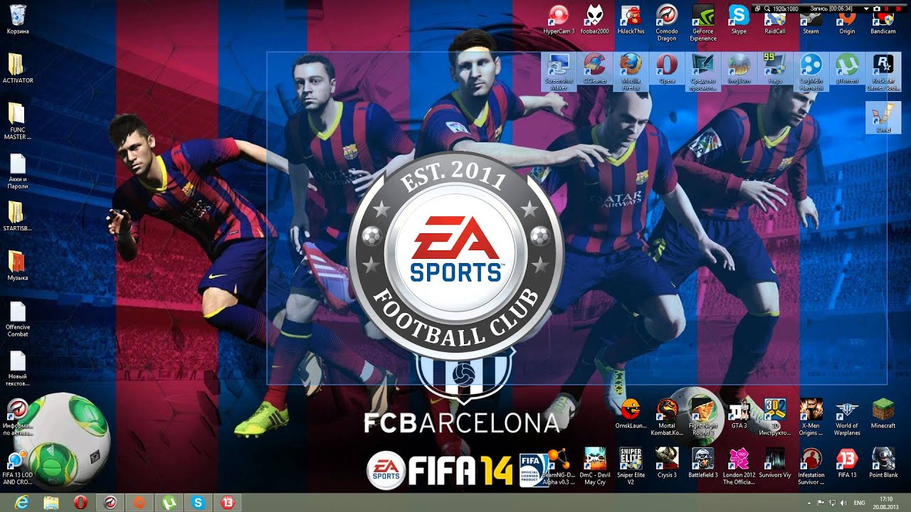Launch Rockstar Games Social Club shortcut
Viewport: 911px width, 512px height.
(883, 72)
